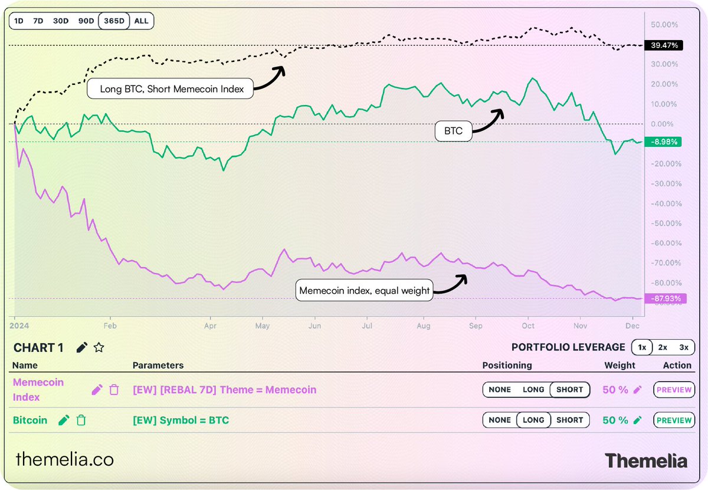Set portfolio leverage to 2x

click(x=663, y=347)
